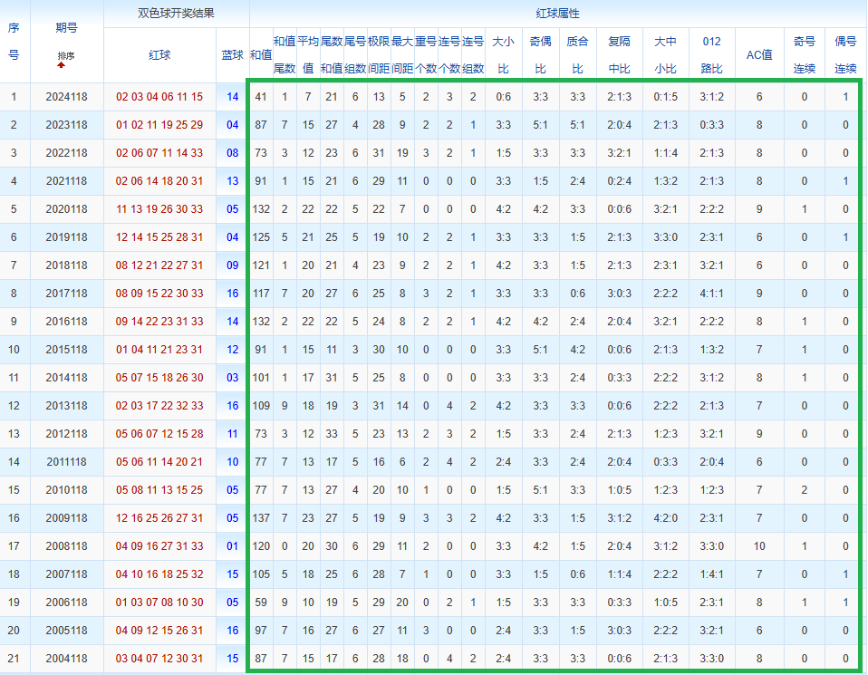Select issue number 2010118

[x=66, y=490]
